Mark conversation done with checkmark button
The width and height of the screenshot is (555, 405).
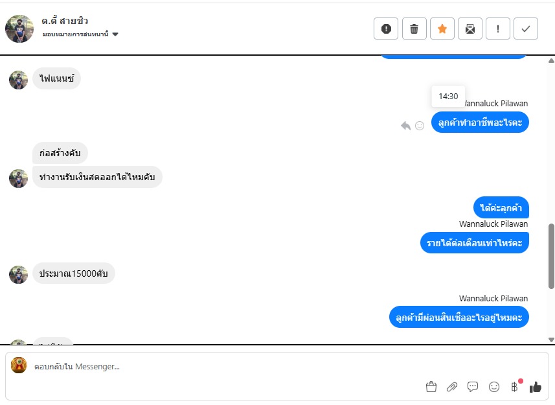(x=526, y=29)
